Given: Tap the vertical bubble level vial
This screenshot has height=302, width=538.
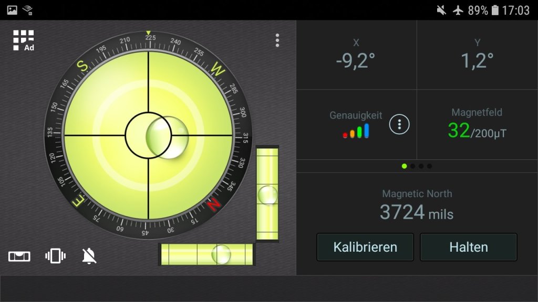Looking at the screenshot, I should (267, 193).
